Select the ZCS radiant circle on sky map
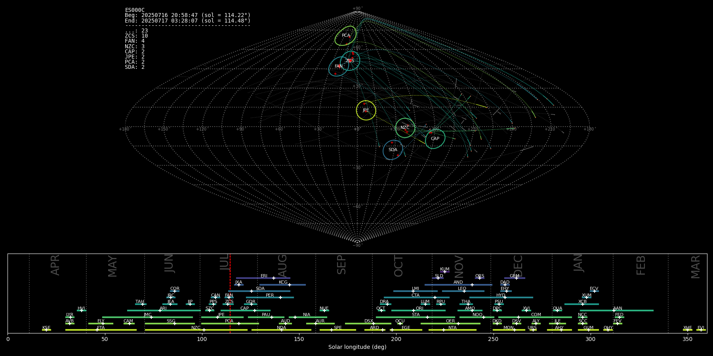This screenshot has height=356, width=713. [350, 61]
